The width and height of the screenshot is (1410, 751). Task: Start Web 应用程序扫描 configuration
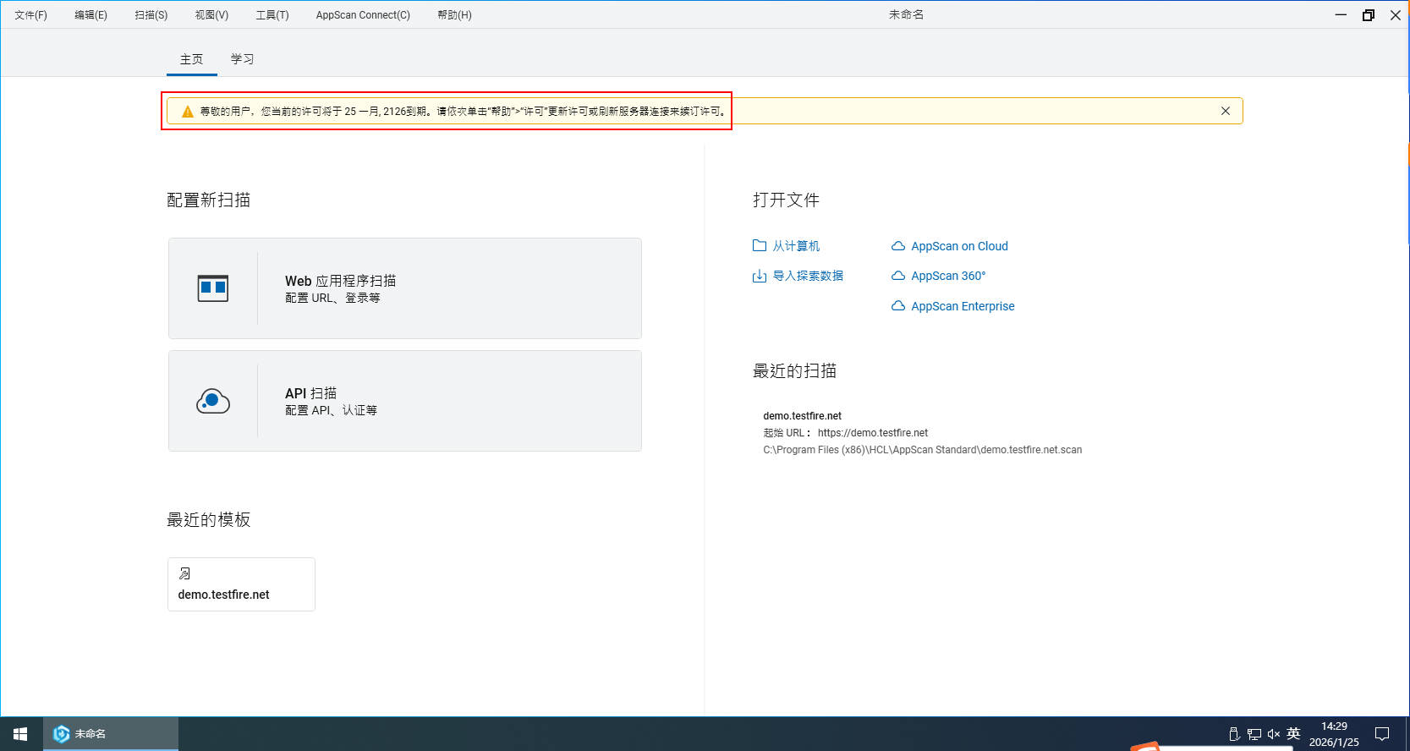point(404,288)
